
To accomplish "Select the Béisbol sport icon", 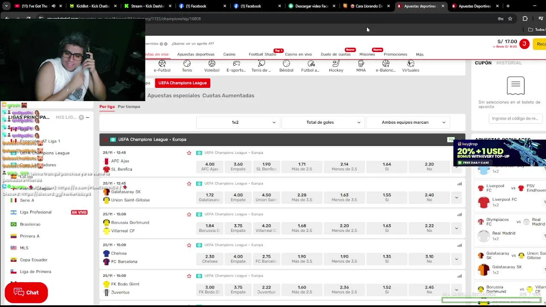I will pyautogui.click(x=286, y=66).
